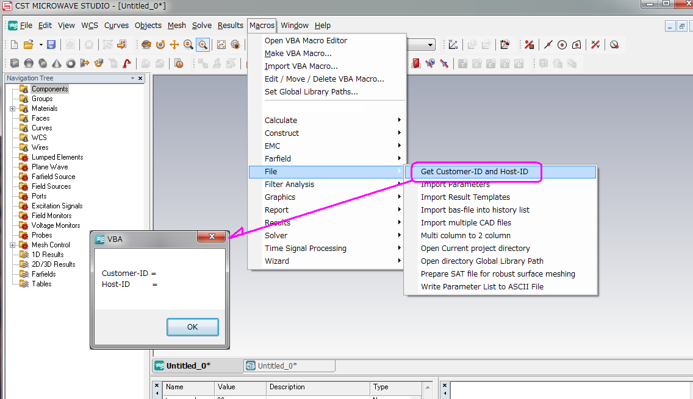The width and height of the screenshot is (693, 399).
Task: Open the File menu in menu bar
Action: [x=26, y=25]
